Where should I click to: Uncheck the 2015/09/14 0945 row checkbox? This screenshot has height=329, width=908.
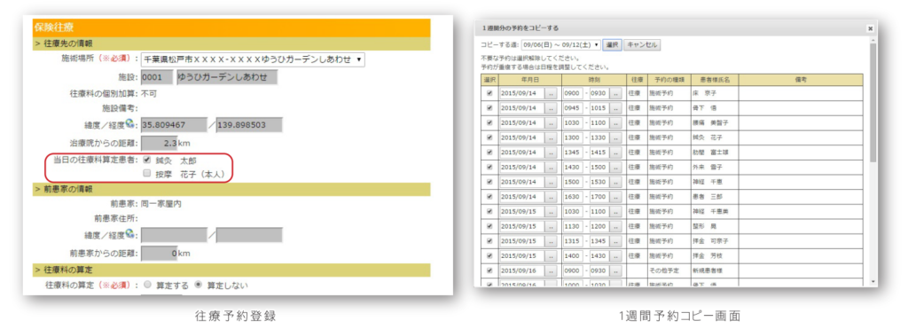coord(489,107)
